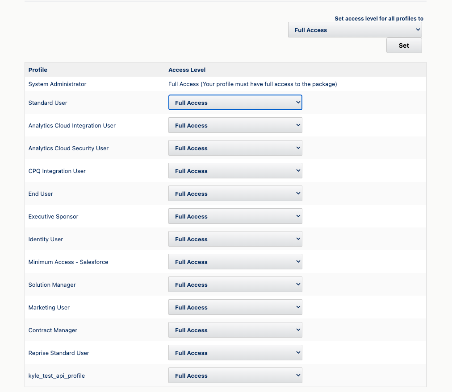Open the Marketing User access dropdown
This screenshot has width=452, height=392.
click(x=235, y=307)
